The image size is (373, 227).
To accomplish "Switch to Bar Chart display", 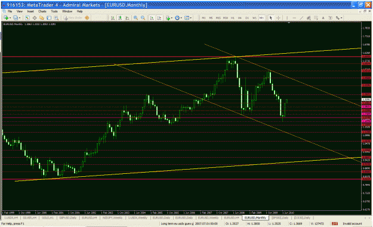I will click(x=113, y=18).
